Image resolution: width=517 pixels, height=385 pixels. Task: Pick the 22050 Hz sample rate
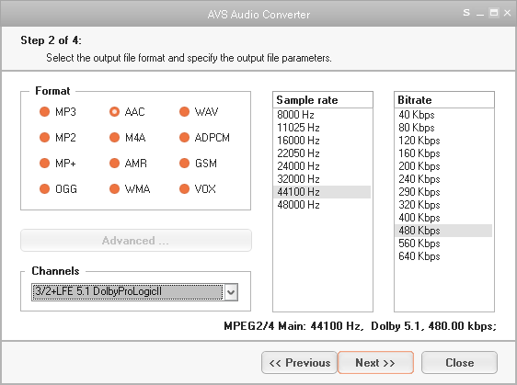pyautogui.click(x=322, y=153)
